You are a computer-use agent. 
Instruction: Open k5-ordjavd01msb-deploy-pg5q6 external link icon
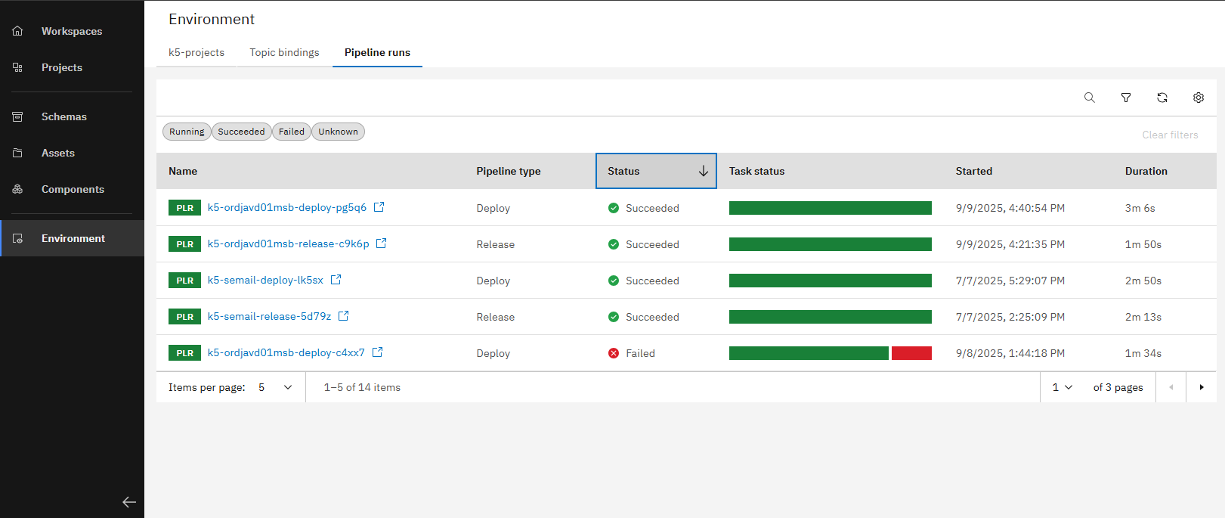click(379, 207)
